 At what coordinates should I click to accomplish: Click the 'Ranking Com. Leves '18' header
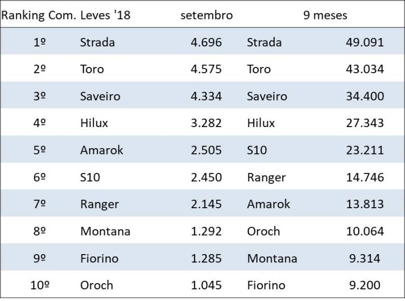coord(65,15)
